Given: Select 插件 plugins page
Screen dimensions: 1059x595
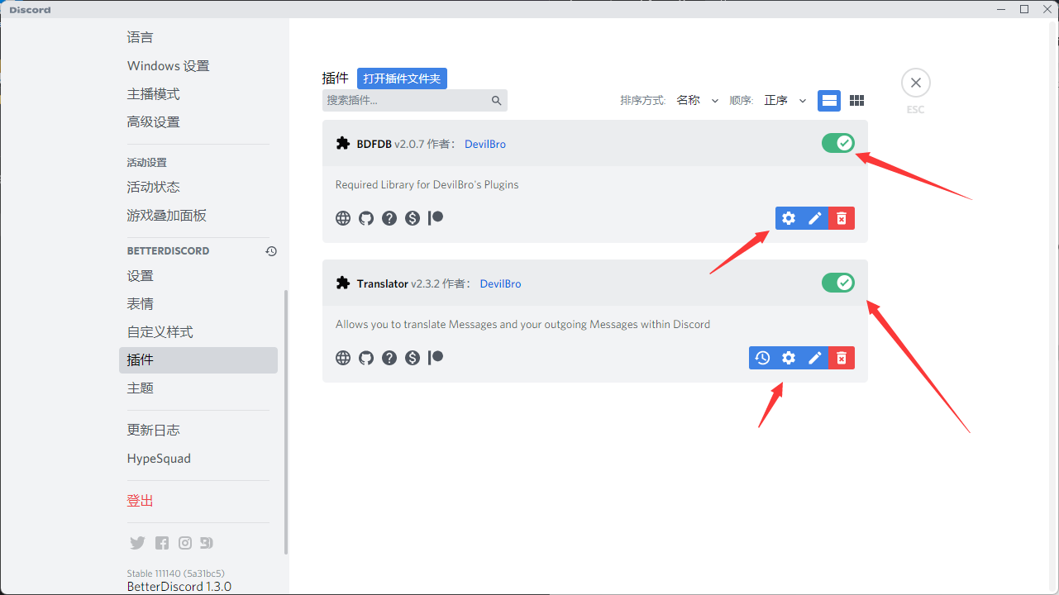Looking at the screenshot, I should pos(198,359).
